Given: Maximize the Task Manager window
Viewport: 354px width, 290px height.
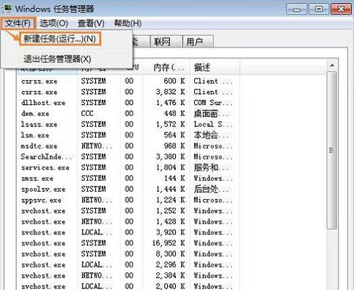Looking at the screenshot, I should (319, 10).
